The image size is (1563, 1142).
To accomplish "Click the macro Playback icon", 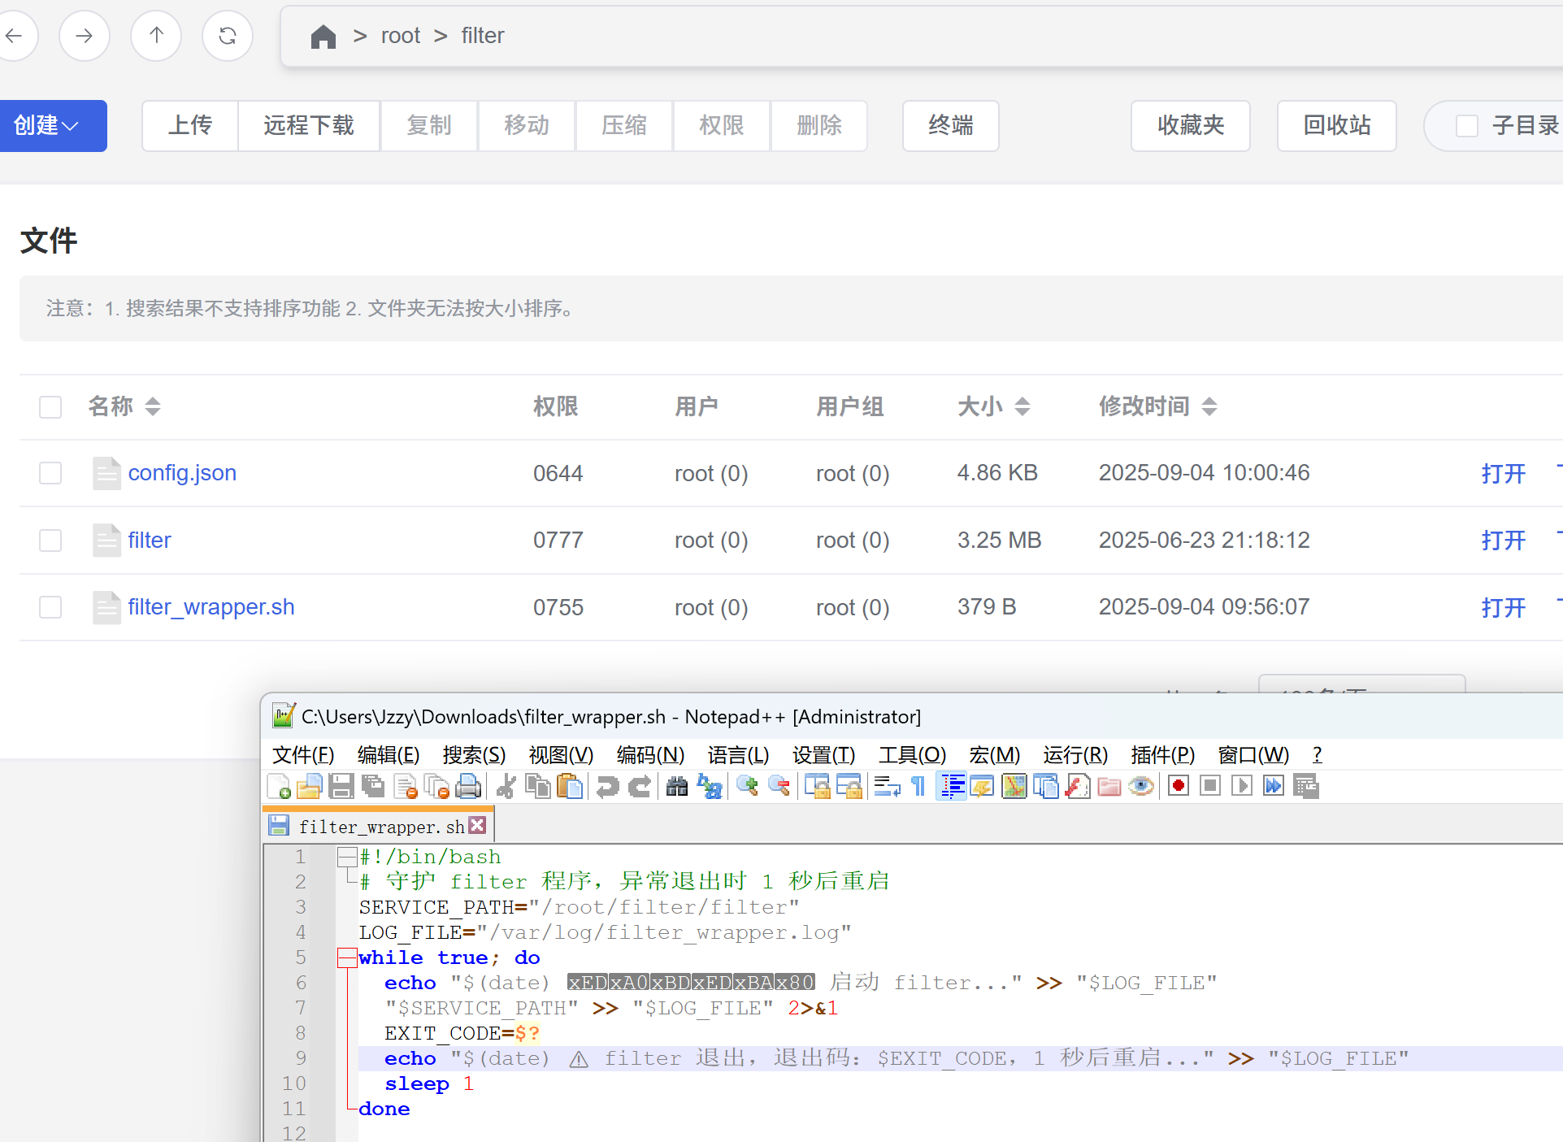I will [1242, 786].
